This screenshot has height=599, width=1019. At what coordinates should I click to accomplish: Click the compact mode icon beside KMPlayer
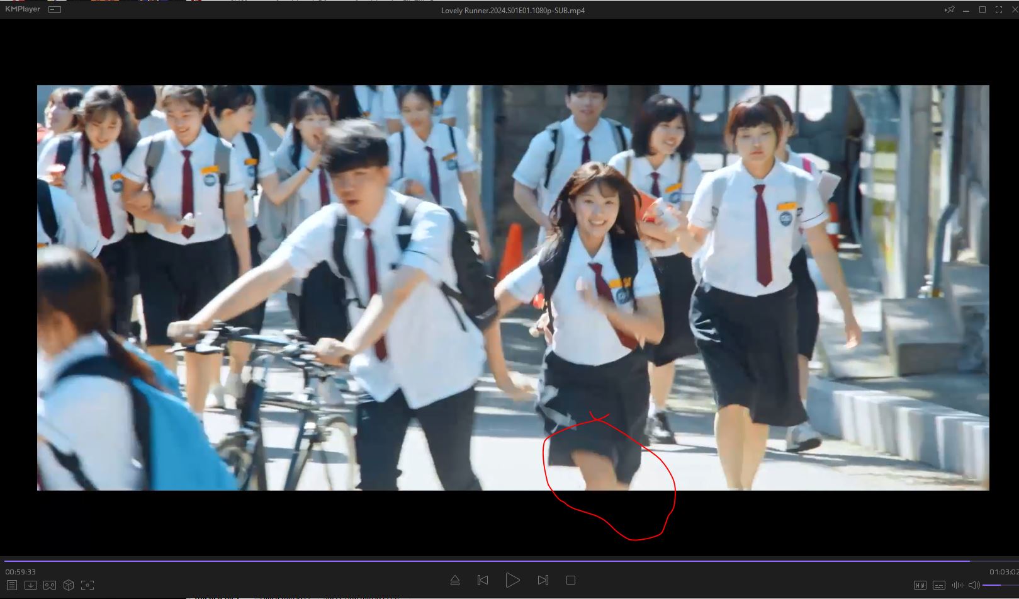click(55, 9)
